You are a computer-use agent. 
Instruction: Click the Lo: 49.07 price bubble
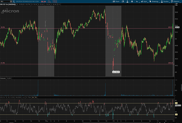point(116,72)
